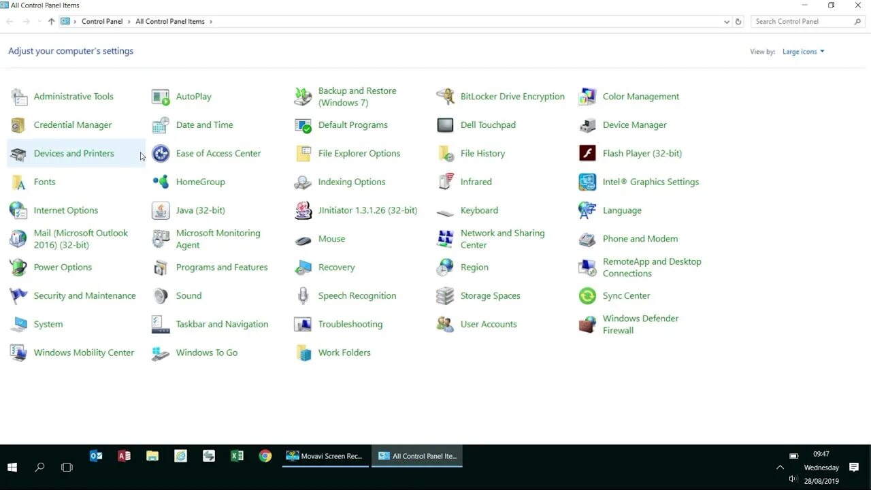Screen dimensions: 871x490
Task: Expand the chevron after All Control Panel Items breadcrumb
Action: (x=211, y=22)
